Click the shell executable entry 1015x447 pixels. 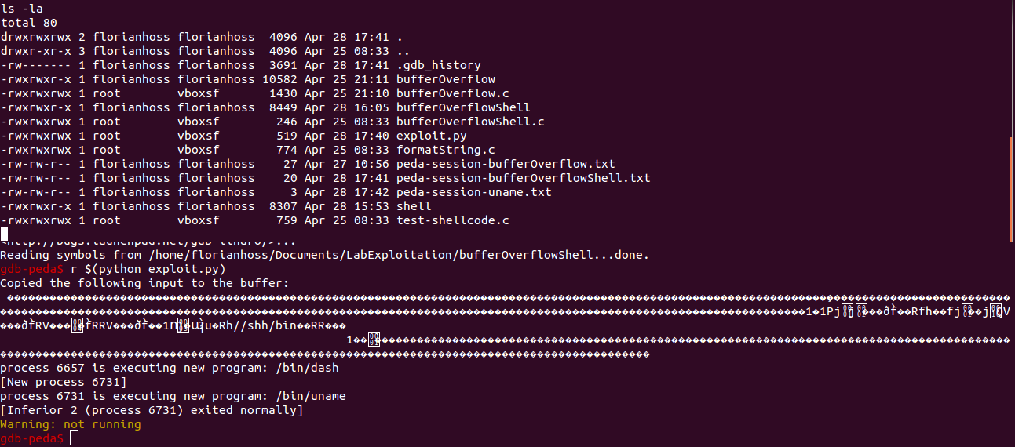pyautogui.click(x=414, y=206)
